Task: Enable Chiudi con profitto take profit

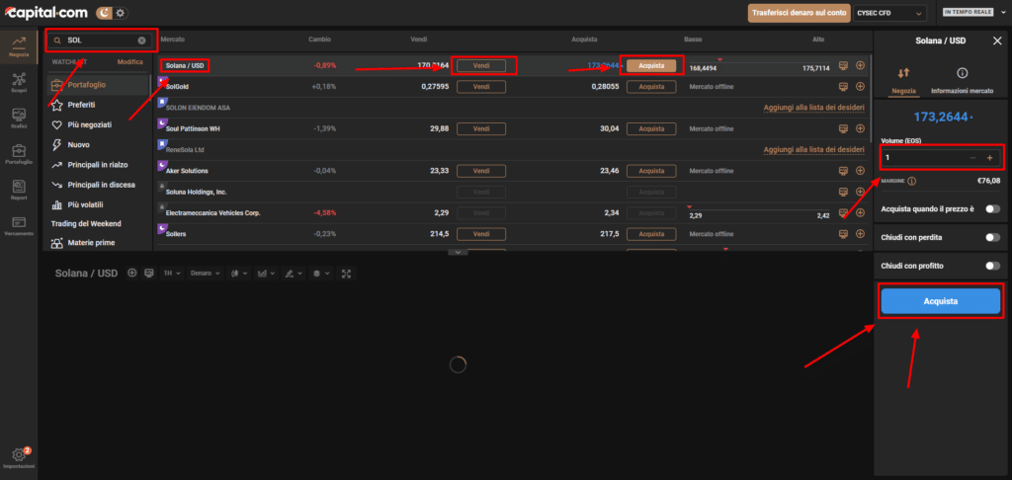Action: (x=992, y=266)
